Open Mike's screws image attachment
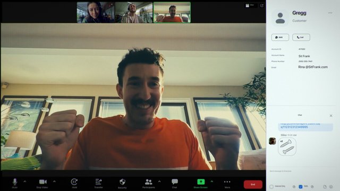 click(287, 146)
